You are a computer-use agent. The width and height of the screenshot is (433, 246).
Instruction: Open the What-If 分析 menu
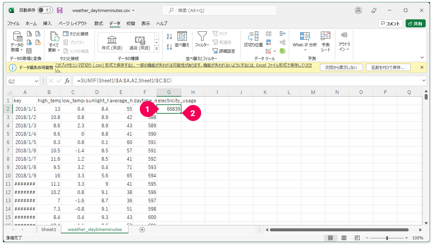tap(305, 42)
